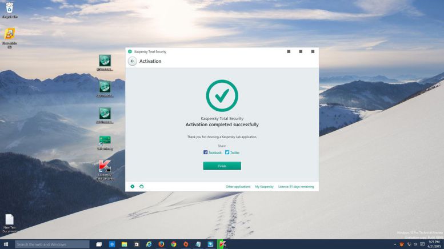The image size is (444, 249).
Task: Open File Explorer from the taskbar
Action: point(125,244)
